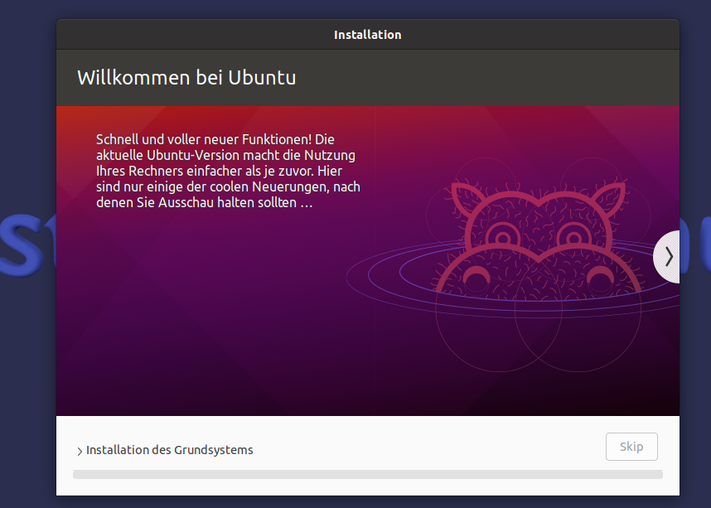Click the Willkommen bei Ubuntu heading
Viewport: 711px width, 508px height.
coord(186,78)
